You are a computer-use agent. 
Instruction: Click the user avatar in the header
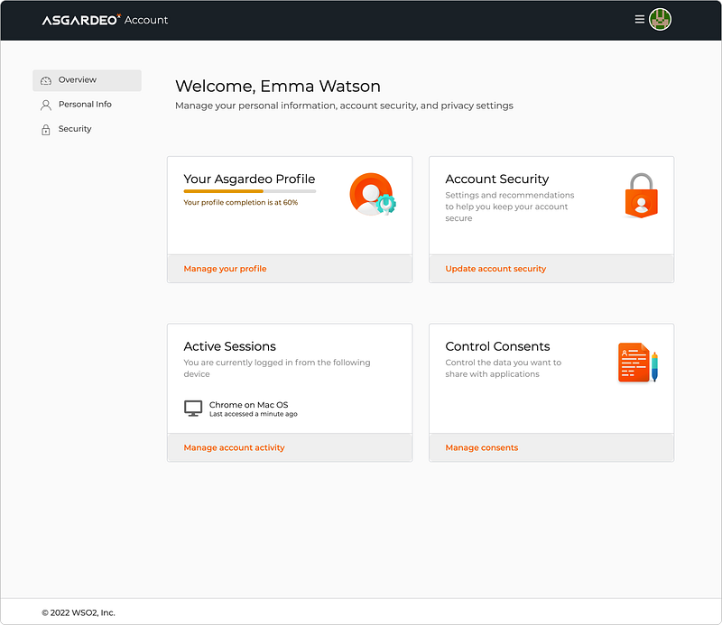pyautogui.click(x=660, y=19)
